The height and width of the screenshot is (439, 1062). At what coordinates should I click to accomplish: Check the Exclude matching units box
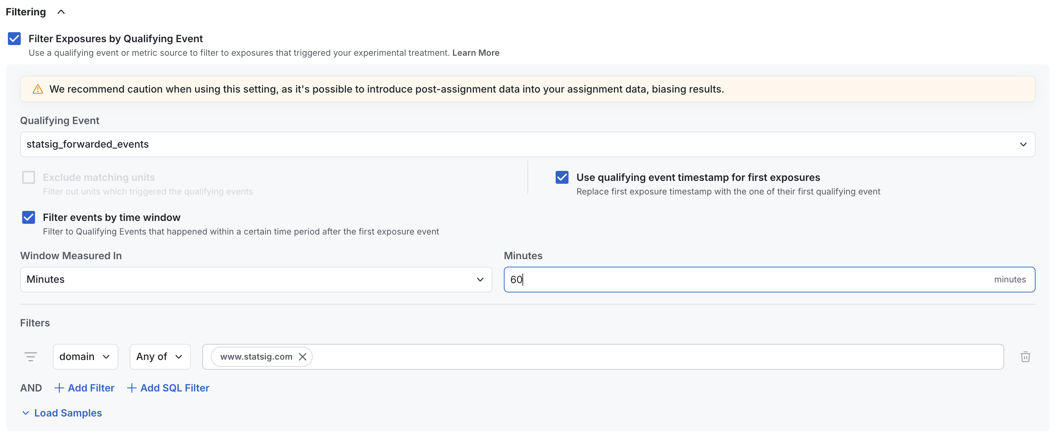click(x=29, y=177)
